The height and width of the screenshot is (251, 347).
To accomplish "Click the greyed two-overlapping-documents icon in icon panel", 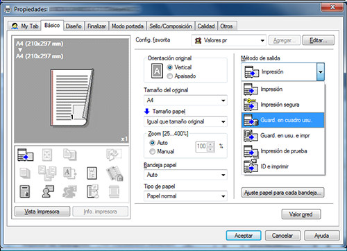I will click(x=69, y=155).
